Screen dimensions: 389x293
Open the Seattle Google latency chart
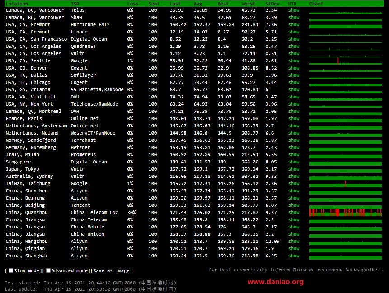[x=346, y=61]
